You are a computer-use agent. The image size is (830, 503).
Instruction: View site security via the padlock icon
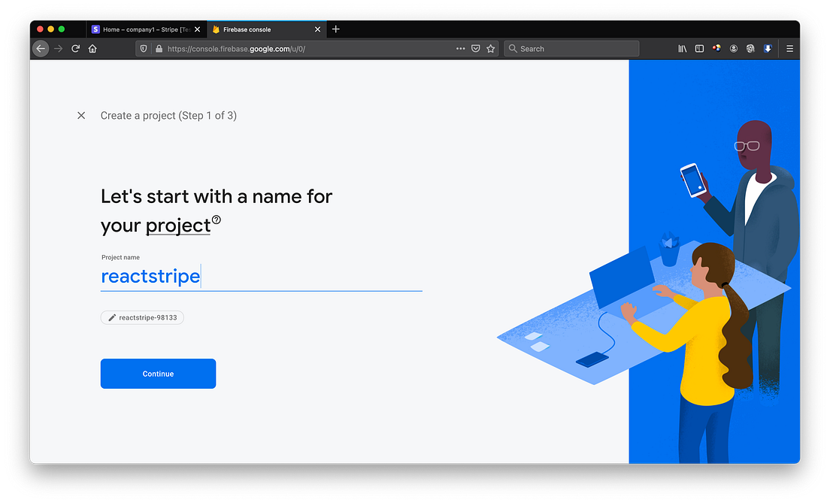tap(159, 48)
